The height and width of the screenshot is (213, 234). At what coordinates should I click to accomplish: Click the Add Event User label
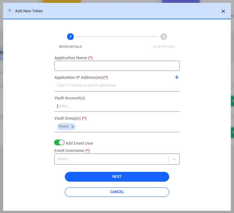pos(79,143)
